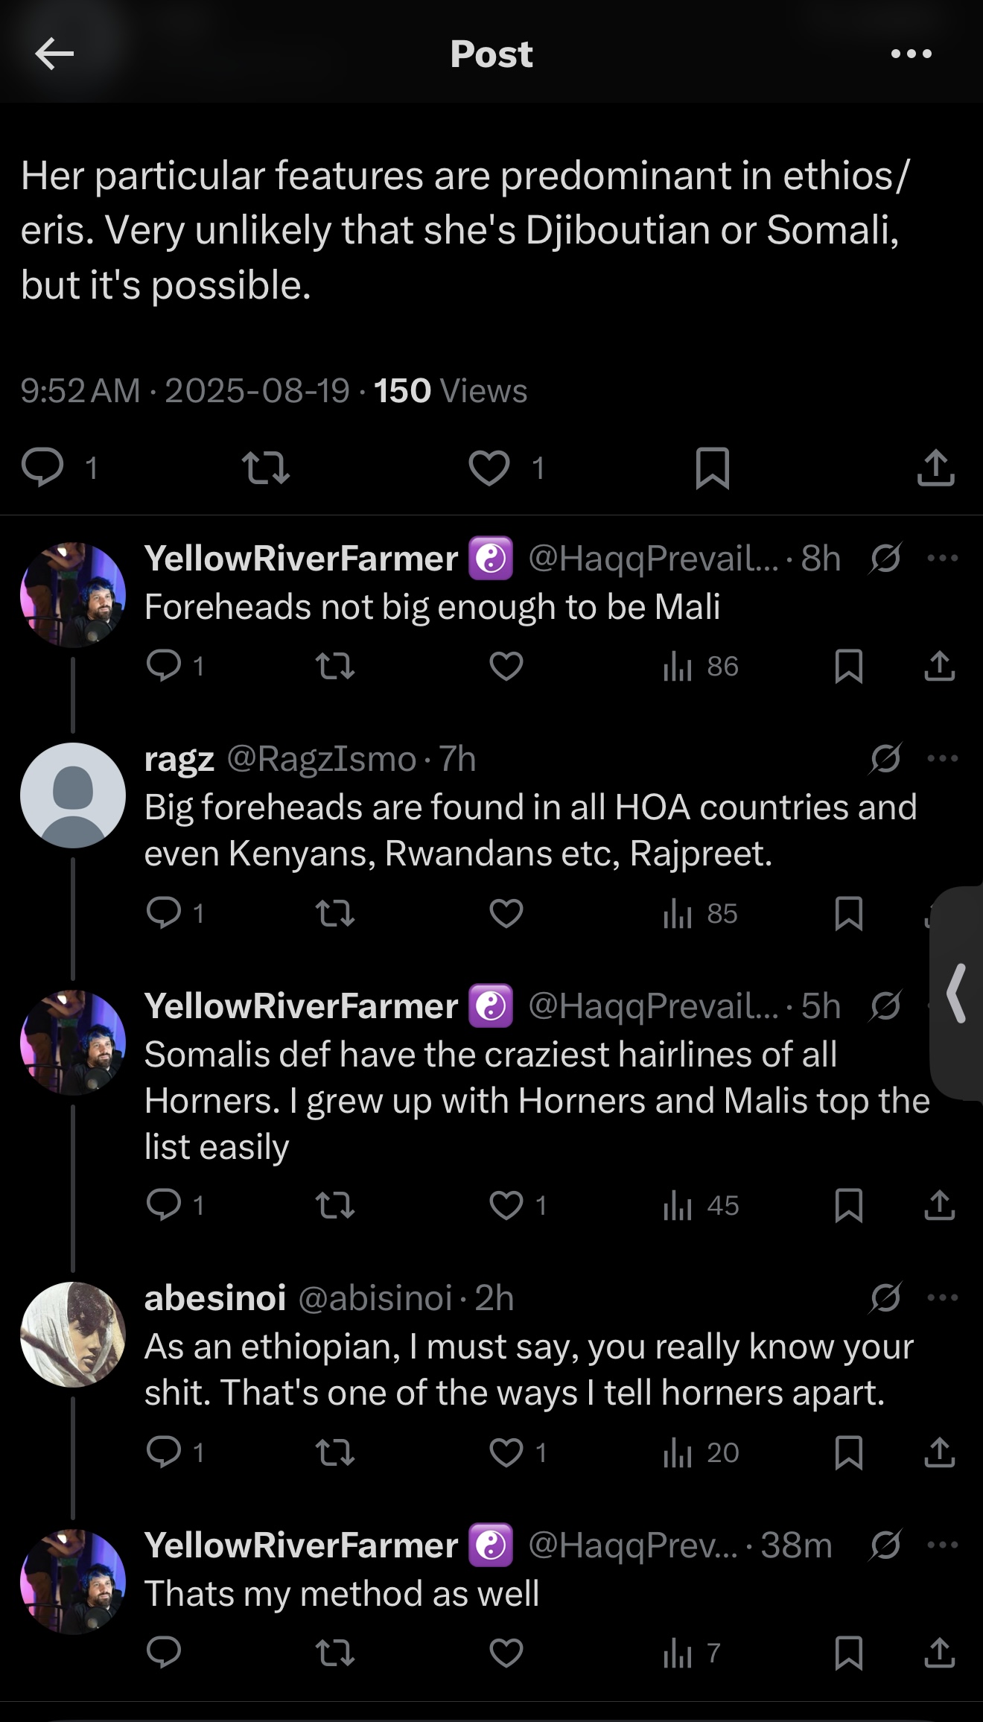
Task: Like the "Foreheads not big enough" reply
Action: tap(506, 666)
